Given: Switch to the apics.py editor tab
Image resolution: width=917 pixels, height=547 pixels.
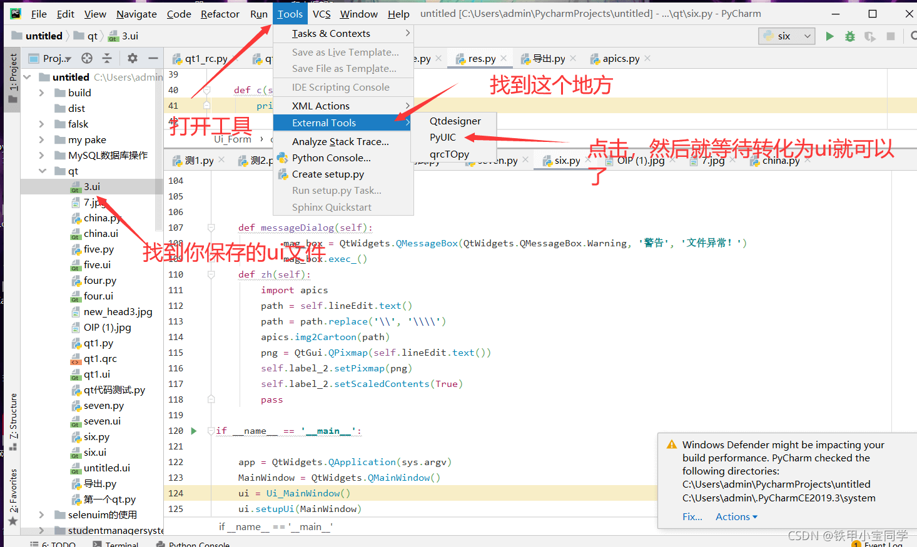Looking at the screenshot, I should point(621,59).
